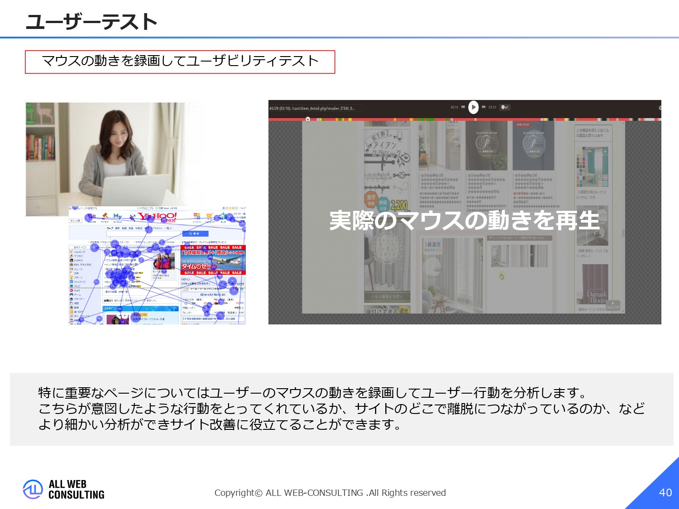Click the 新規取得 signup link
The image size is (679, 509).
point(204,284)
